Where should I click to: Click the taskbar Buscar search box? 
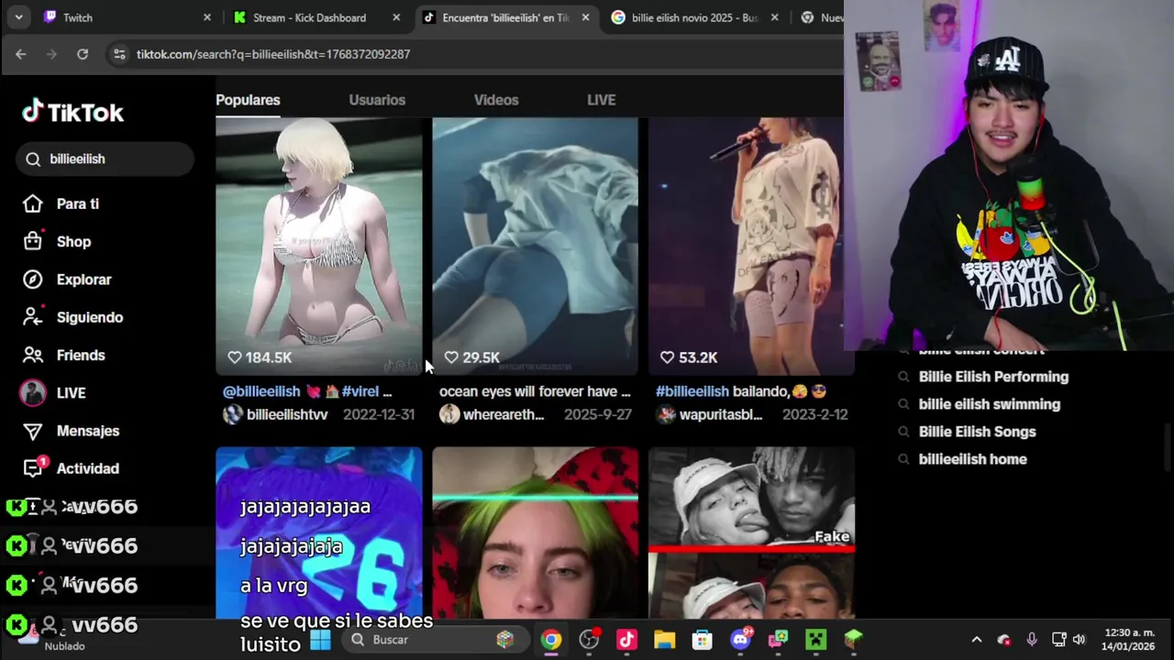click(x=437, y=640)
